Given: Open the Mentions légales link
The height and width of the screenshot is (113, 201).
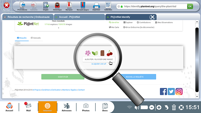Looking at the screenshot, I should pyautogui.click(x=69, y=90).
